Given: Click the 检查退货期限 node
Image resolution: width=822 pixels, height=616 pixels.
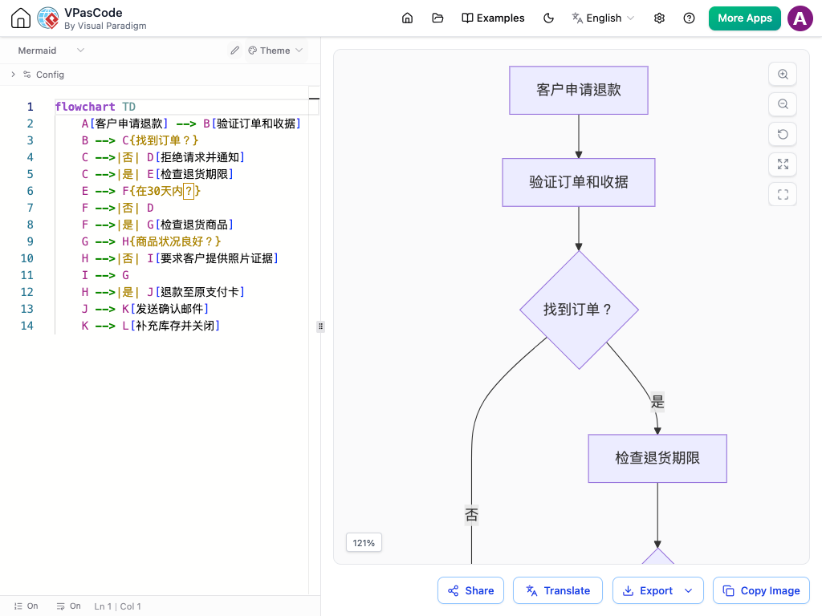Looking at the screenshot, I should click(x=657, y=458).
